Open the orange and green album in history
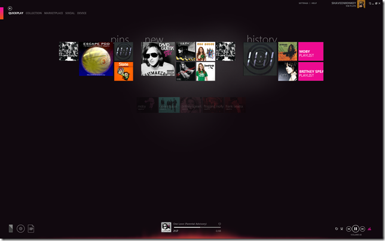 pos(288,51)
